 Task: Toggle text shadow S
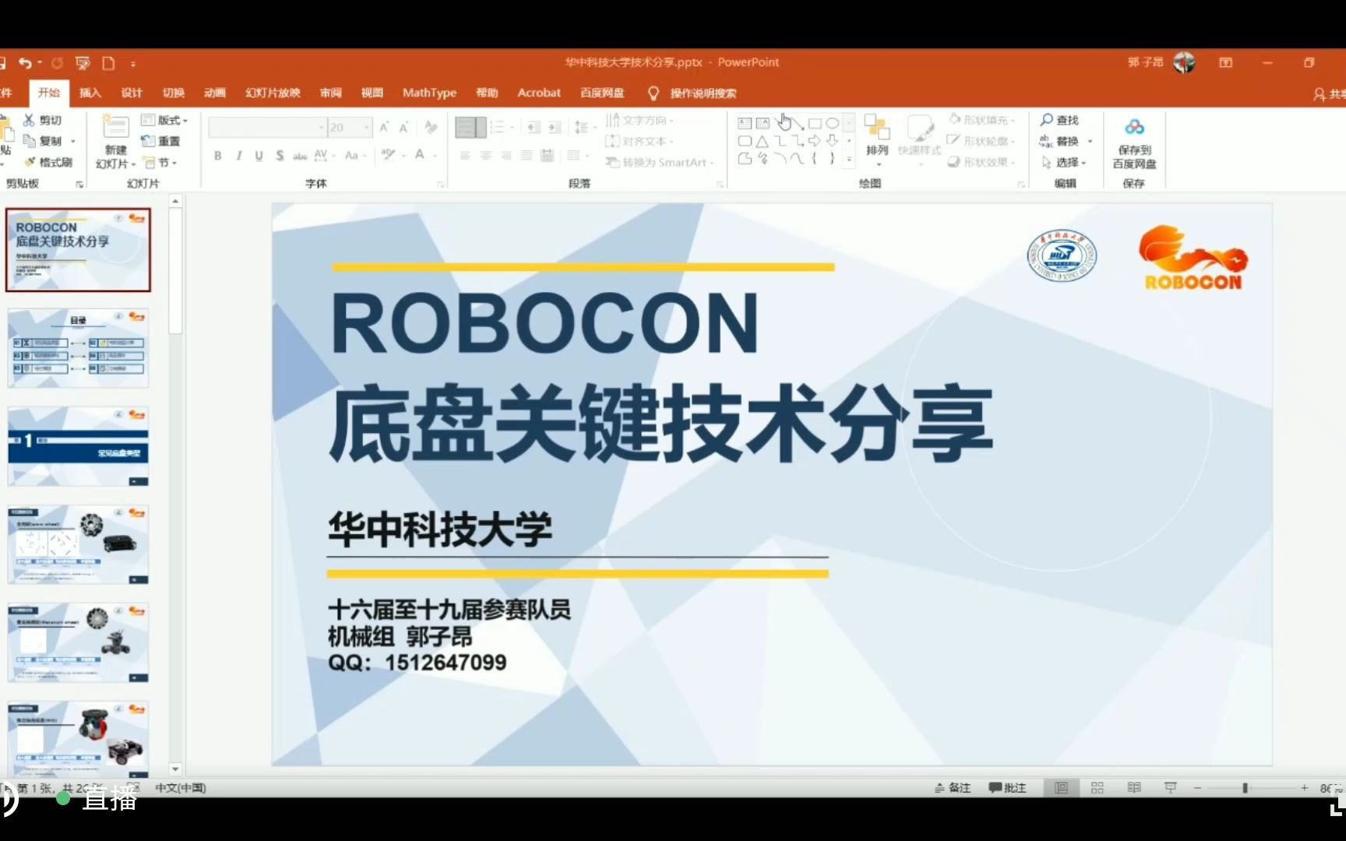click(280, 156)
